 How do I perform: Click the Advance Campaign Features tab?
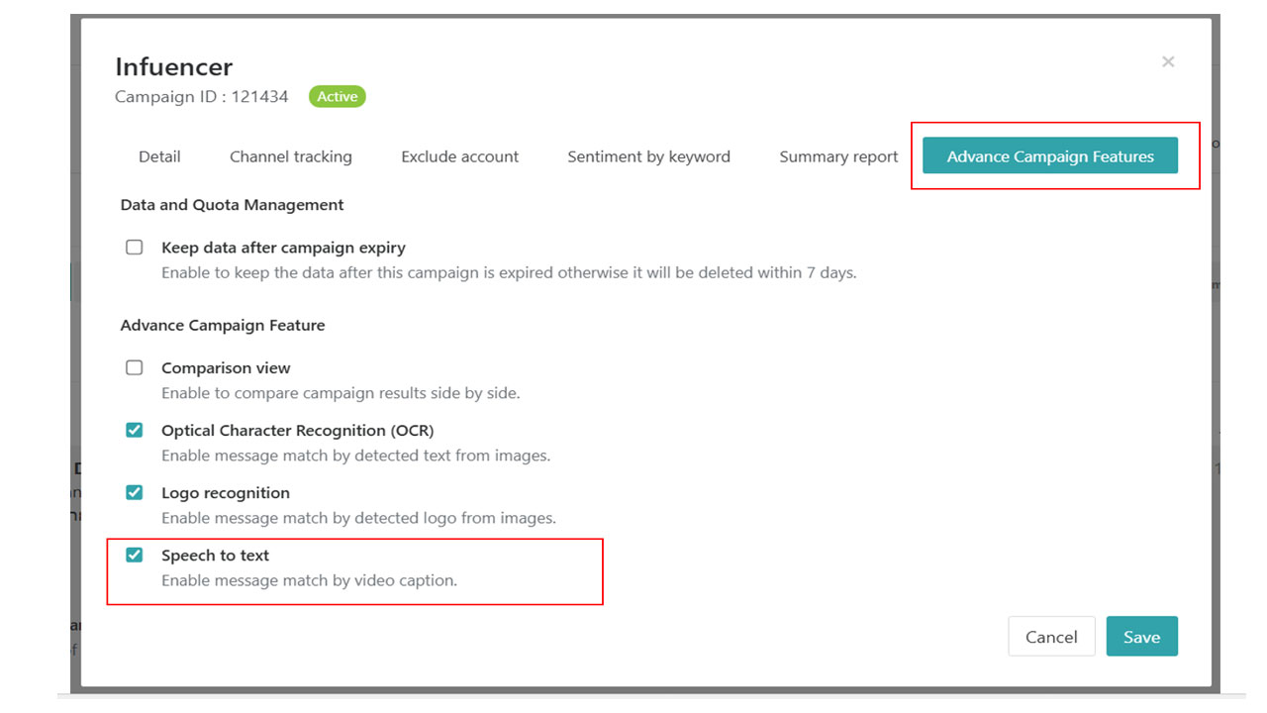[x=1049, y=156]
